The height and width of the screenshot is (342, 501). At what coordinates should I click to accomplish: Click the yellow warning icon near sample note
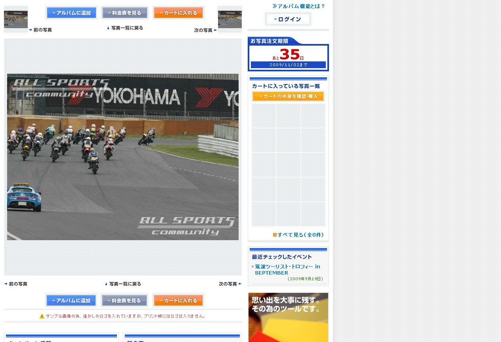point(42,316)
